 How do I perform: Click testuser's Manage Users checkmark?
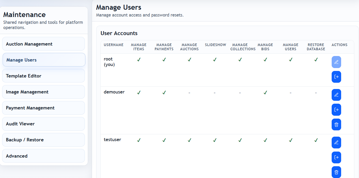(x=290, y=140)
